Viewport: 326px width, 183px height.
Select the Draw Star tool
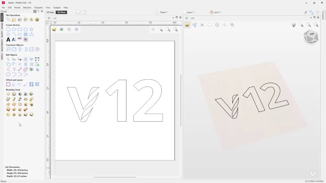pos(31,29)
